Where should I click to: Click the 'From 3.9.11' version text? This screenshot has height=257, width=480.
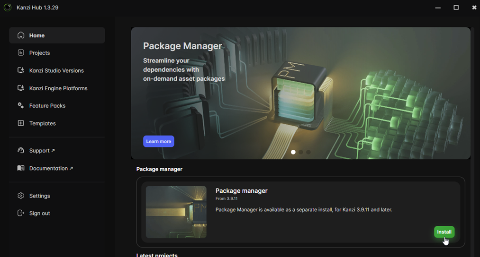pos(226,199)
